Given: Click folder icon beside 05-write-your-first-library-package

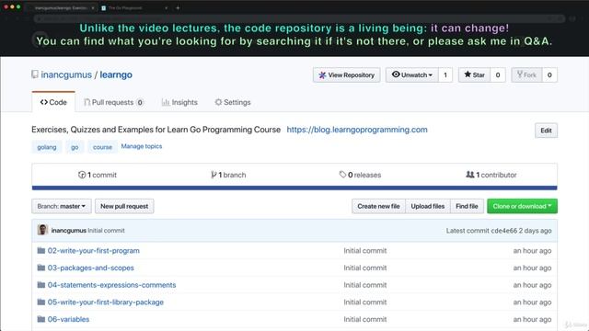Looking at the screenshot, I should pos(41,302).
